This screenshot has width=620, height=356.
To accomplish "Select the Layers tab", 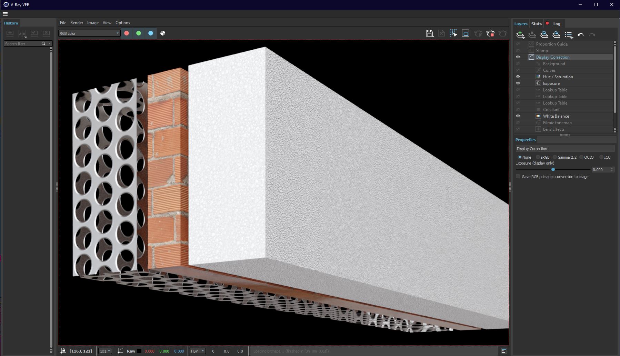I will (521, 24).
